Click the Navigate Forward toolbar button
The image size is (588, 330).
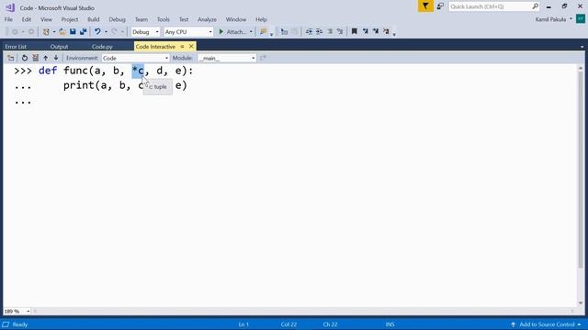click(31, 32)
